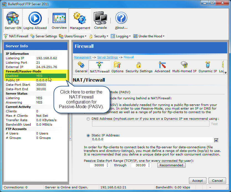The height and width of the screenshot is (192, 231).
Task: Click the Max # Clients row
Action: [x=36, y=116]
